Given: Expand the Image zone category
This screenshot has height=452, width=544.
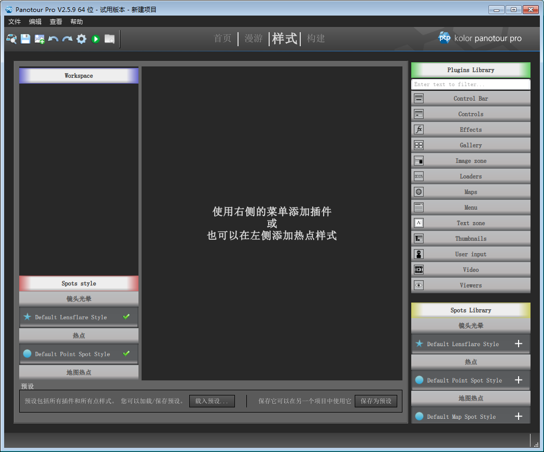Looking at the screenshot, I should (x=471, y=161).
